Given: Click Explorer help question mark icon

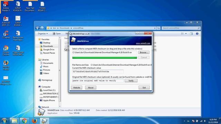Looking at the screenshot, I should 197,34.
